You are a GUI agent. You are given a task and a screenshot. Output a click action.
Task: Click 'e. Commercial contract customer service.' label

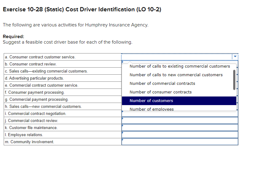(42, 85)
